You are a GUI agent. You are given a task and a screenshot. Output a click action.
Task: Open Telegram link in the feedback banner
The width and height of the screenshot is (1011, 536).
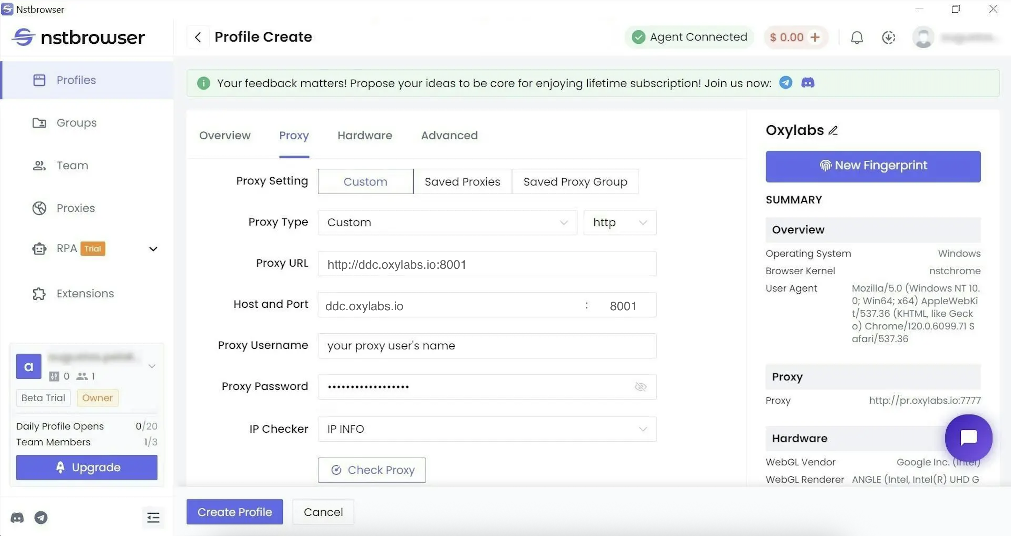click(785, 83)
